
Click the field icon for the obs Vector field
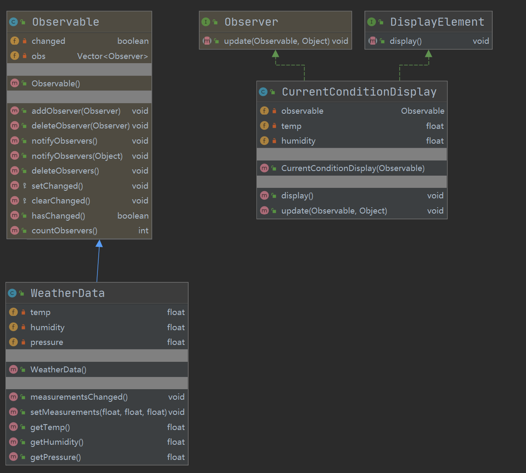point(15,56)
